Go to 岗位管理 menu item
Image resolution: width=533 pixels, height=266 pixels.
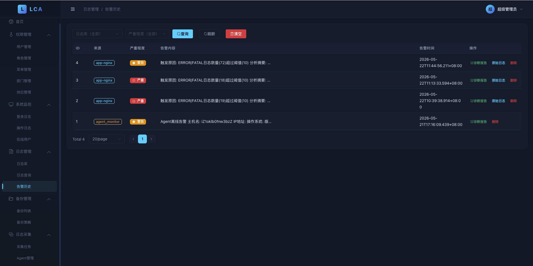tap(29, 92)
